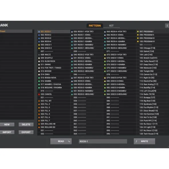Click gray marker next to 008: WALTZ
The image size is (169, 169).
tap(39, 55)
